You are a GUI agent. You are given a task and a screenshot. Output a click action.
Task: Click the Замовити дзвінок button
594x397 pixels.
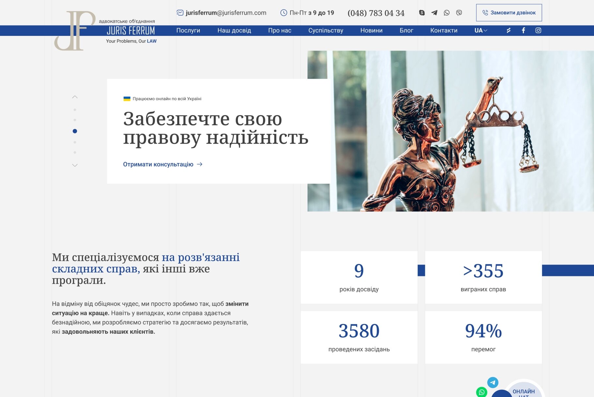pos(509,13)
